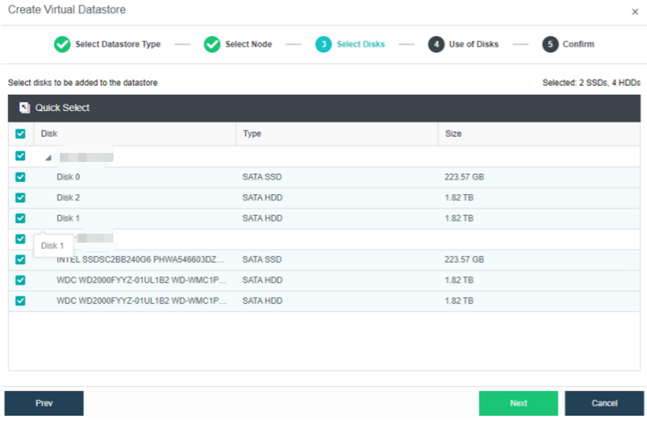Click the Select Datastore Type green checkmark

62,44
